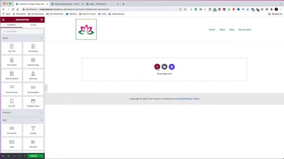This screenshot has height=159, width=284.
Task: Select the Post Comments widget
Action: (x=12, y=89)
